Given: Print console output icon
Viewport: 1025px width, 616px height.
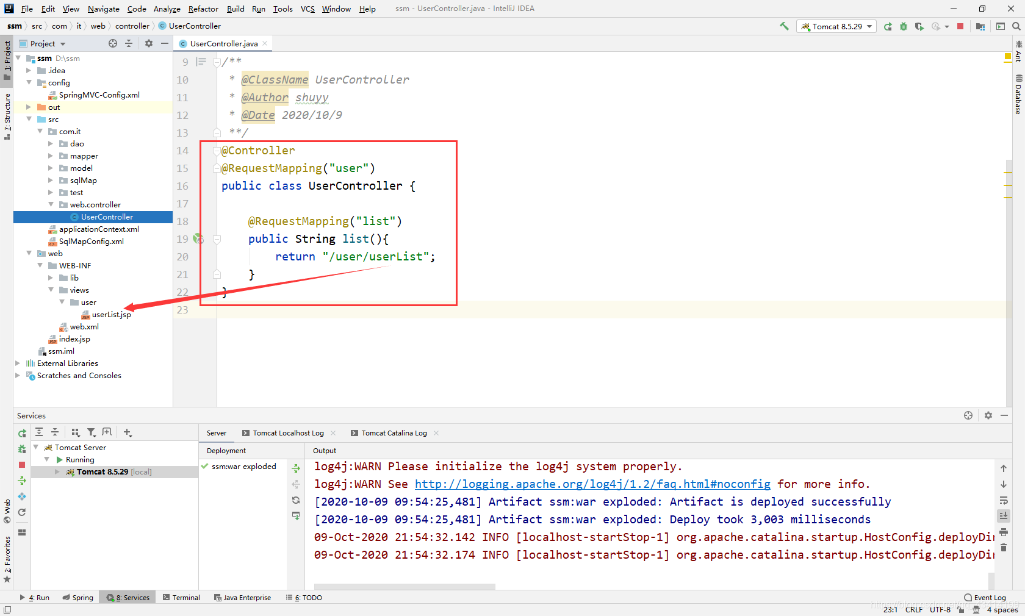Looking at the screenshot, I should pyautogui.click(x=1004, y=532).
